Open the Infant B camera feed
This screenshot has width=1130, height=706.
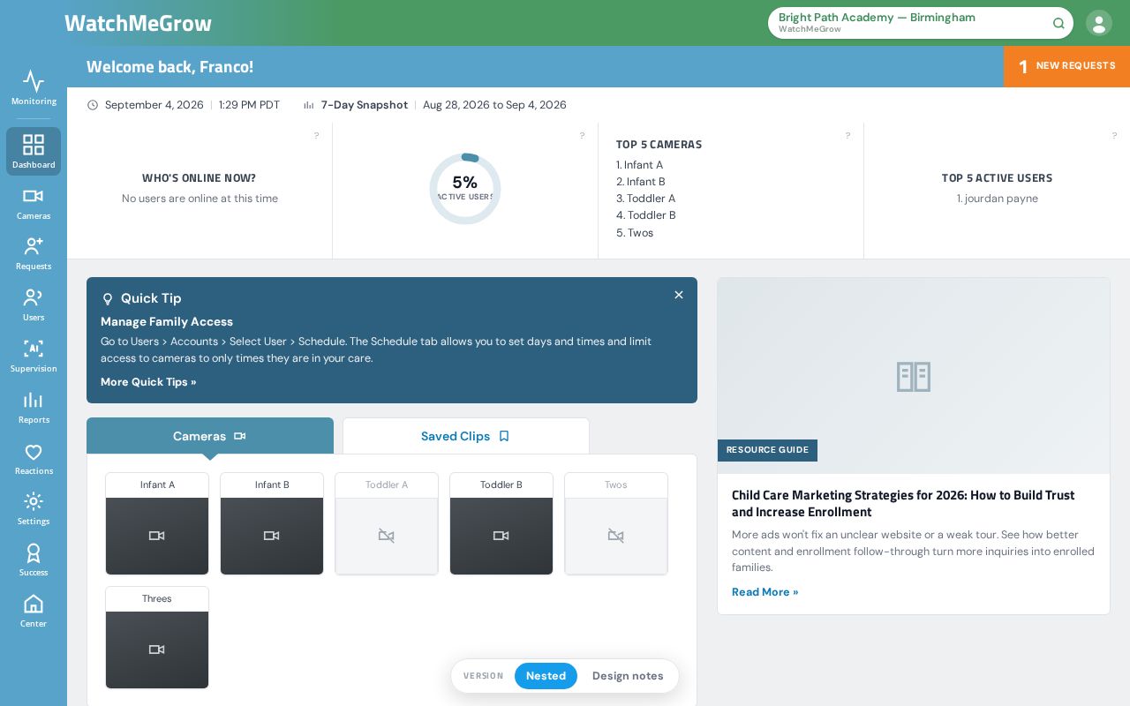tap(272, 523)
